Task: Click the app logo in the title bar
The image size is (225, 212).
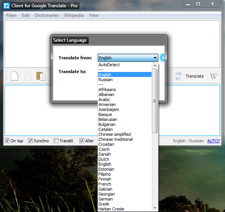Action: pyautogui.click(x=7, y=6)
